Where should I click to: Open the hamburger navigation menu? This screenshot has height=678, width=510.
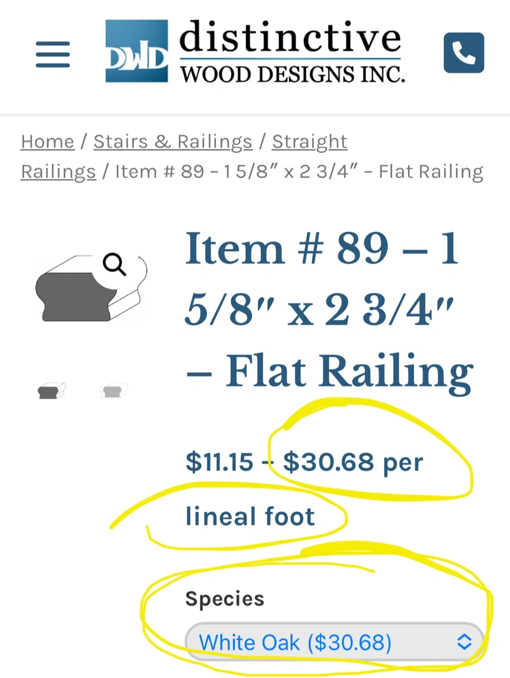(x=53, y=54)
